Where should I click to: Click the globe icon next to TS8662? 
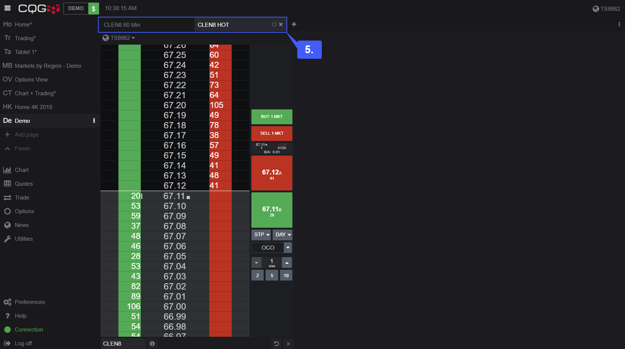coord(105,38)
